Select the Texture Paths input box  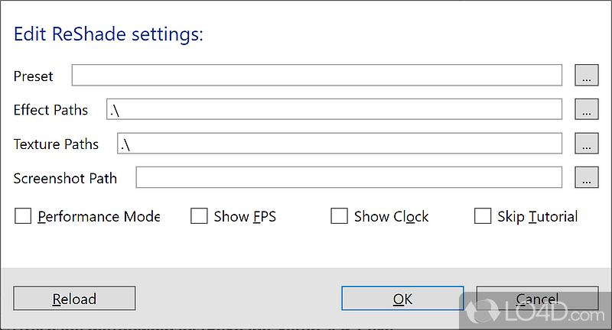tap(339, 144)
